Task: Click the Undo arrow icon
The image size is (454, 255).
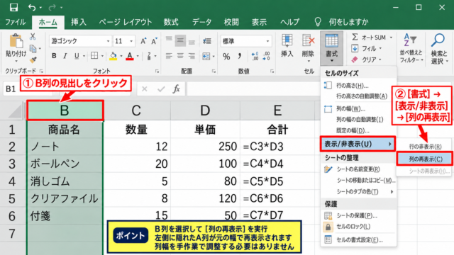Action: click(32, 7)
